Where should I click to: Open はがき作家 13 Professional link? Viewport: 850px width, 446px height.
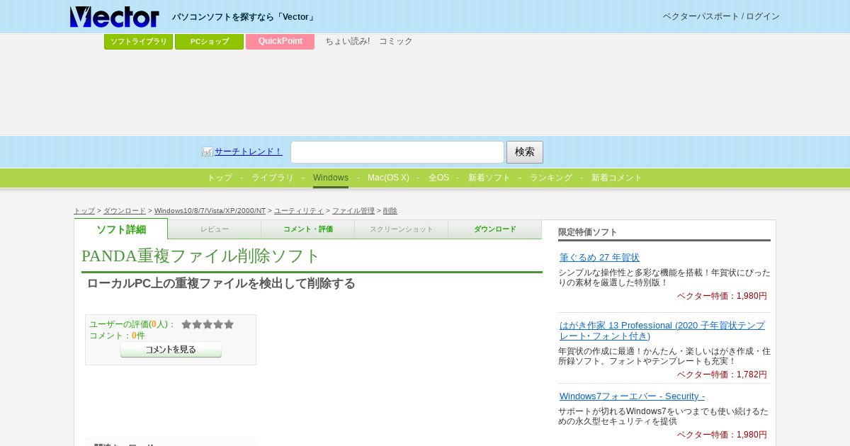[x=662, y=331]
